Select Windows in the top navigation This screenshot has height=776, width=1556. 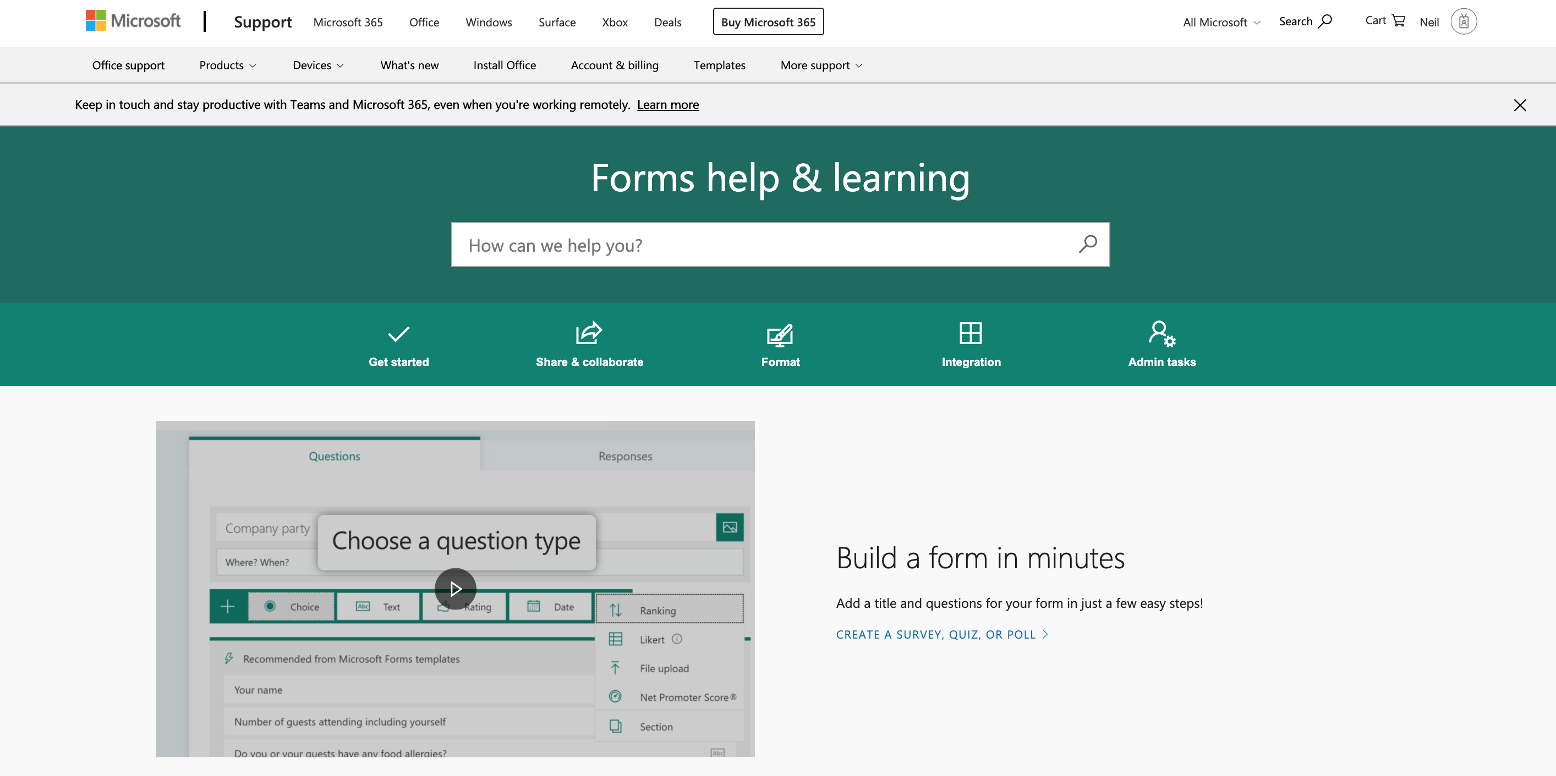tap(489, 23)
